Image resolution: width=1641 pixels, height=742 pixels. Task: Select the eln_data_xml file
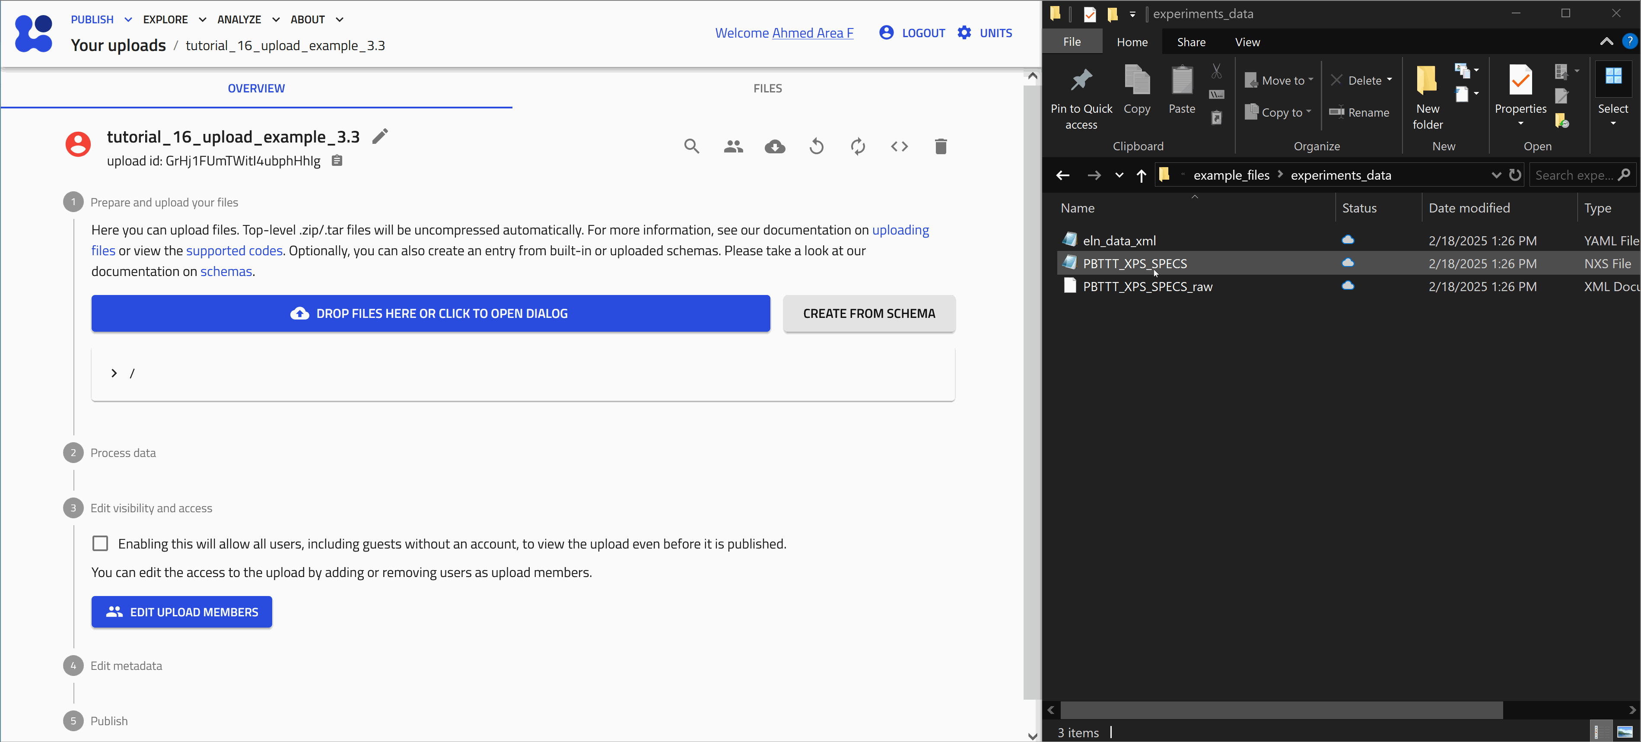pos(1119,241)
